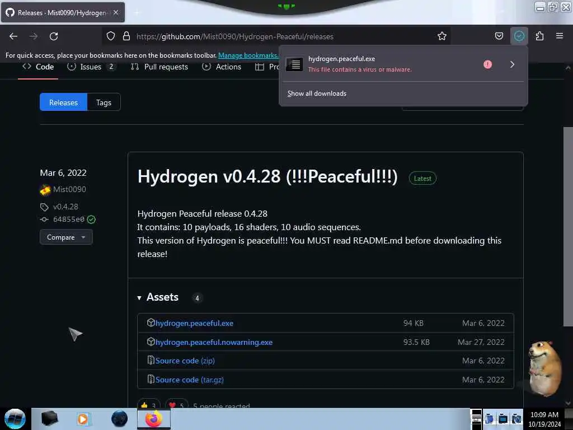This screenshot has width=573, height=430.
Task: Download hydrogen.peaceful.nowarning.exe asset
Action: (214, 342)
